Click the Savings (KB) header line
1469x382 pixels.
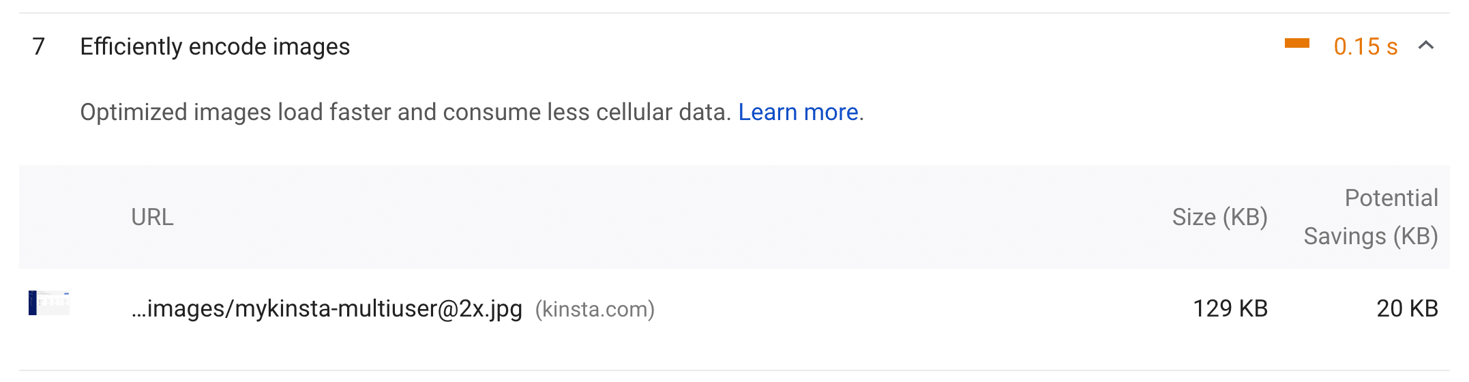[x=1370, y=236]
